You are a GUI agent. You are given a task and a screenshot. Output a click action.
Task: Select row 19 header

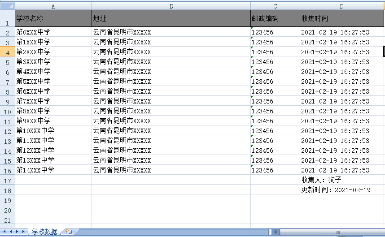point(8,199)
